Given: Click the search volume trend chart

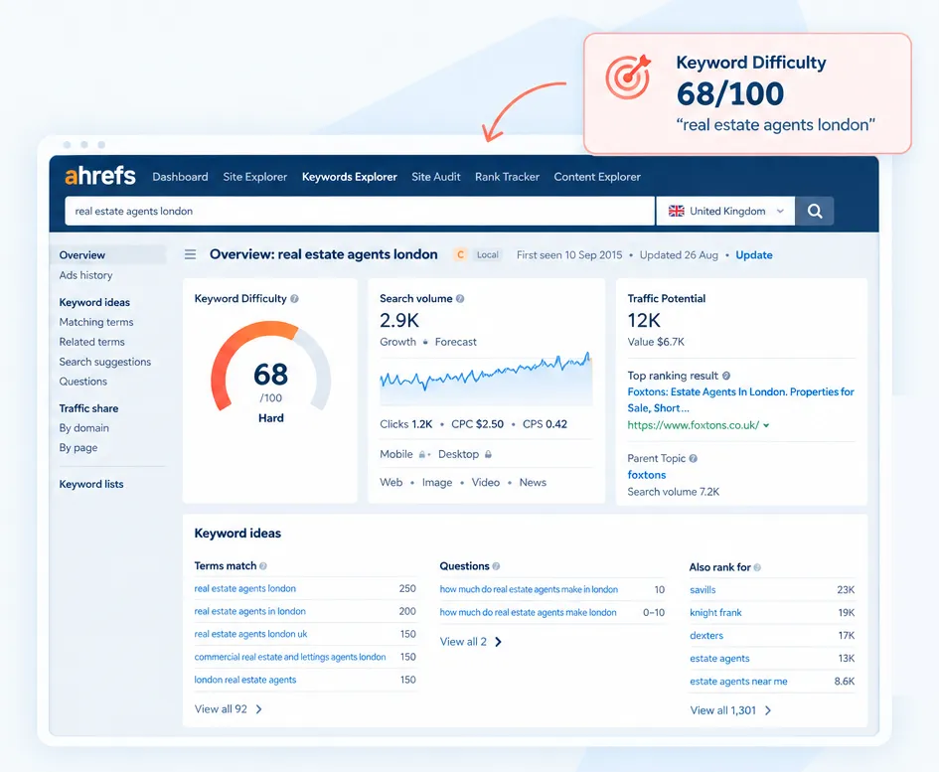Looking at the screenshot, I should click(486, 380).
